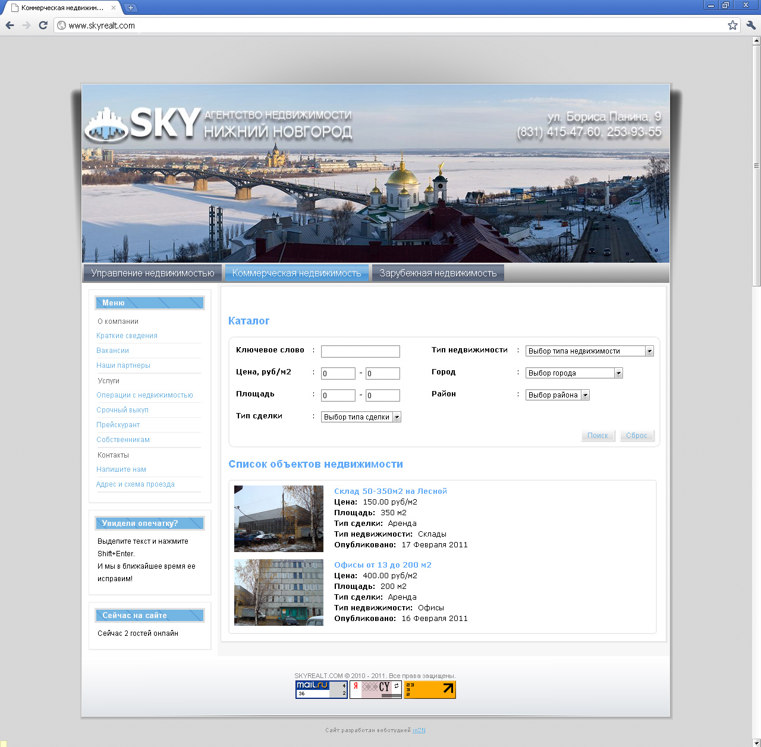Open a new tab with the plus button
761x747 pixels.
(131, 8)
